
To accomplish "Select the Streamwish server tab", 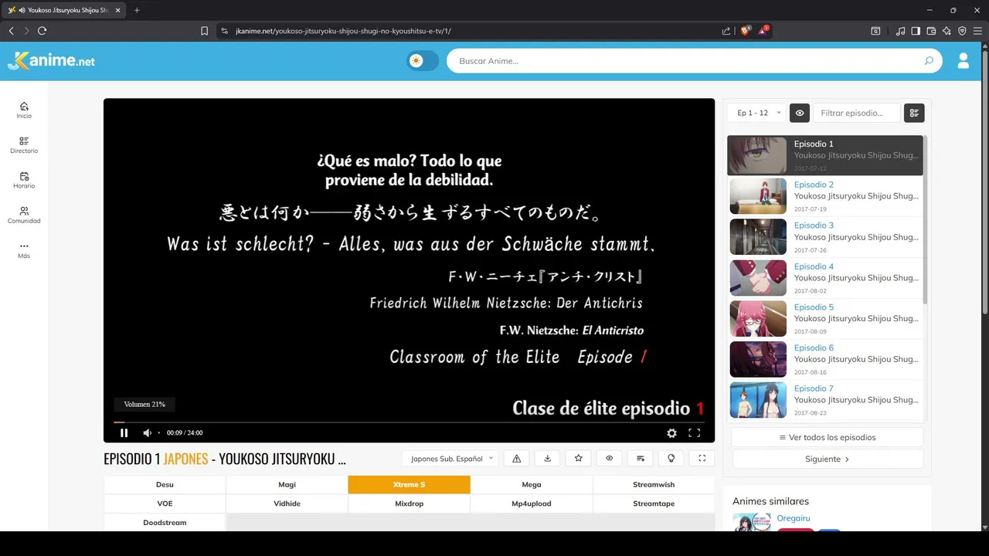I will [x=654, y=485].
